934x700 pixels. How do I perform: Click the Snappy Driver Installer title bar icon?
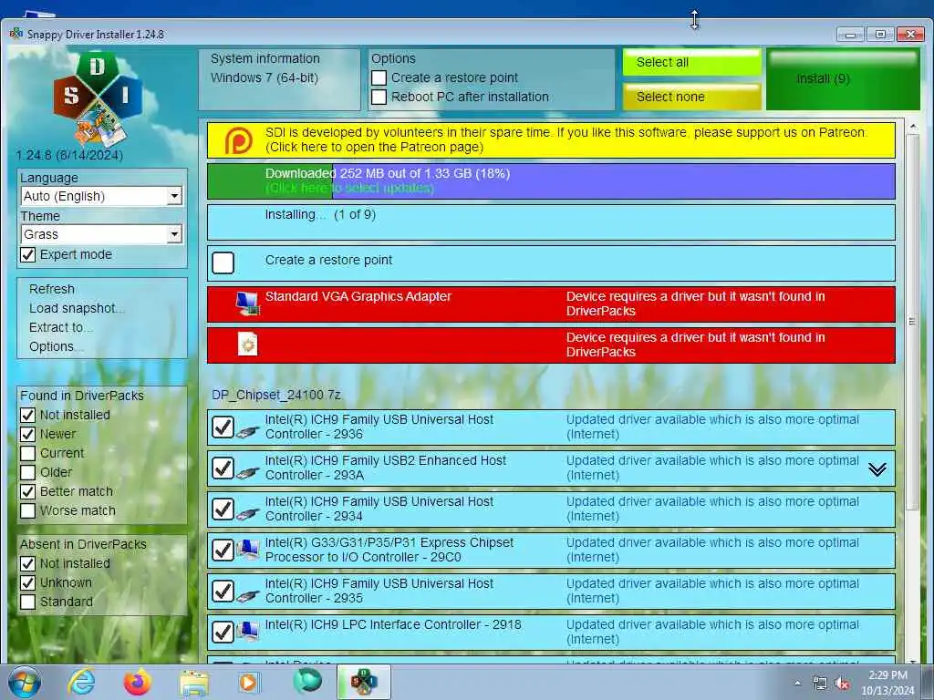[x=16, y=34]
